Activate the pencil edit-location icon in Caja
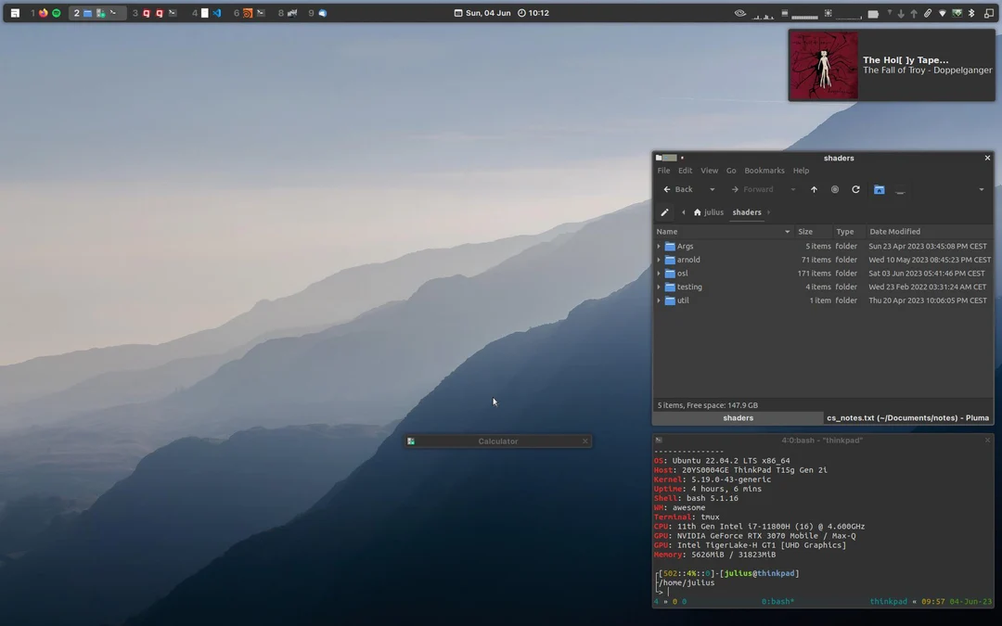 [x=664, y=211]
